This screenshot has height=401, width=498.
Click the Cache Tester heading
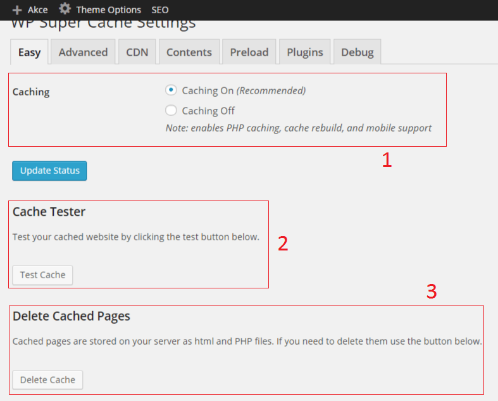[49, 212]
